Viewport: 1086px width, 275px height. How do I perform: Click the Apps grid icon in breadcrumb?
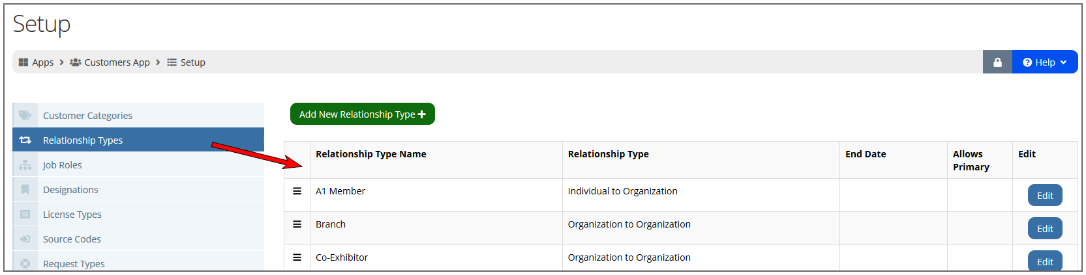coord(23,62)
